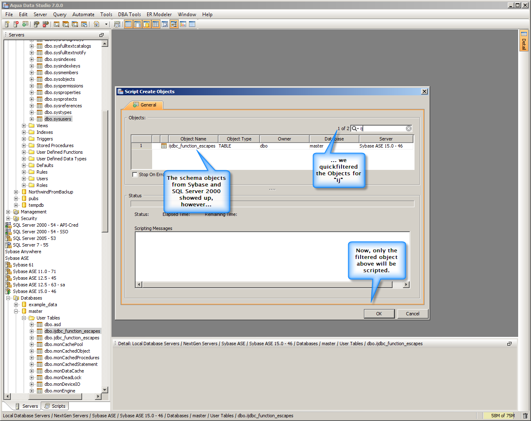Viewport: 531px width, 421px height.
Task: Click the Security folder icon
Action: [x=16, y=218]
